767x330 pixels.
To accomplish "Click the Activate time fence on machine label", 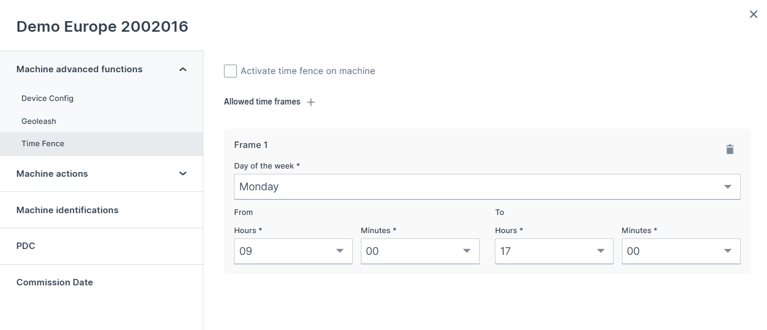I will 307,71.
